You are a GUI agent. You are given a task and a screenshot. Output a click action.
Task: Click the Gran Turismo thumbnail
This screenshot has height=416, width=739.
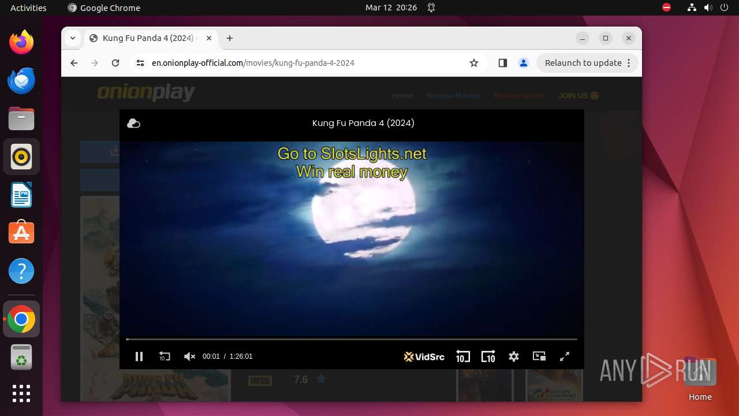[x=554, y=385]
